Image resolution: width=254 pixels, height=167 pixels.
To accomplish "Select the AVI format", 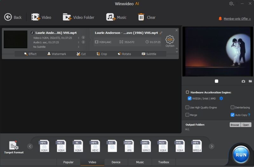I will coord(112,146).
